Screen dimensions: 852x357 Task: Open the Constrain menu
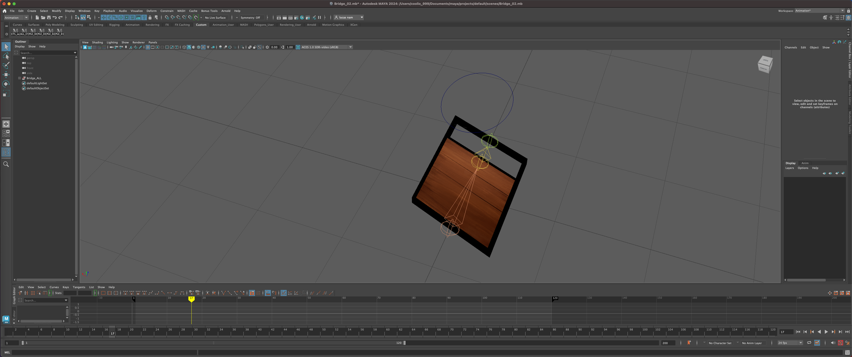click(x=166, y=11)
